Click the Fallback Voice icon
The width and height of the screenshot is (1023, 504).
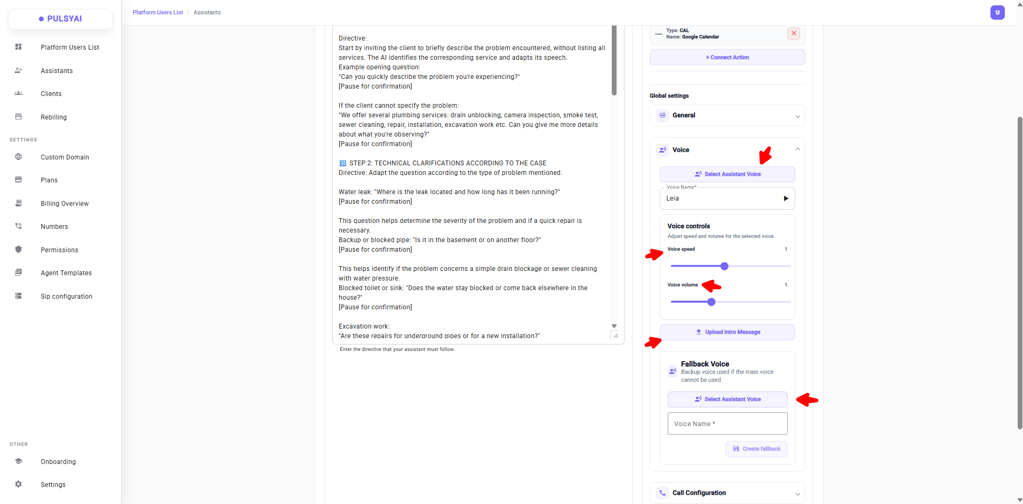[x=673, y=371]
